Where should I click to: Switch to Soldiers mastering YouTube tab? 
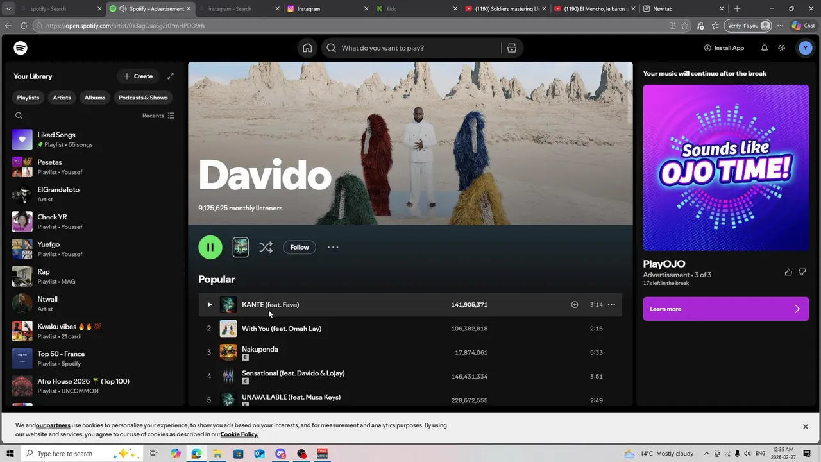505,9
